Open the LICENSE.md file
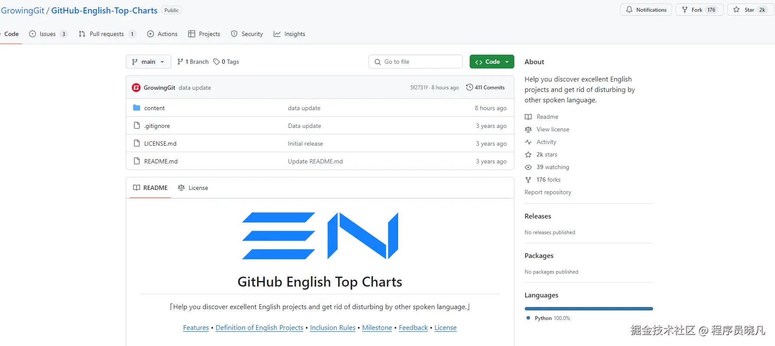The image size is (775, 346). click(x=160, y=144)
